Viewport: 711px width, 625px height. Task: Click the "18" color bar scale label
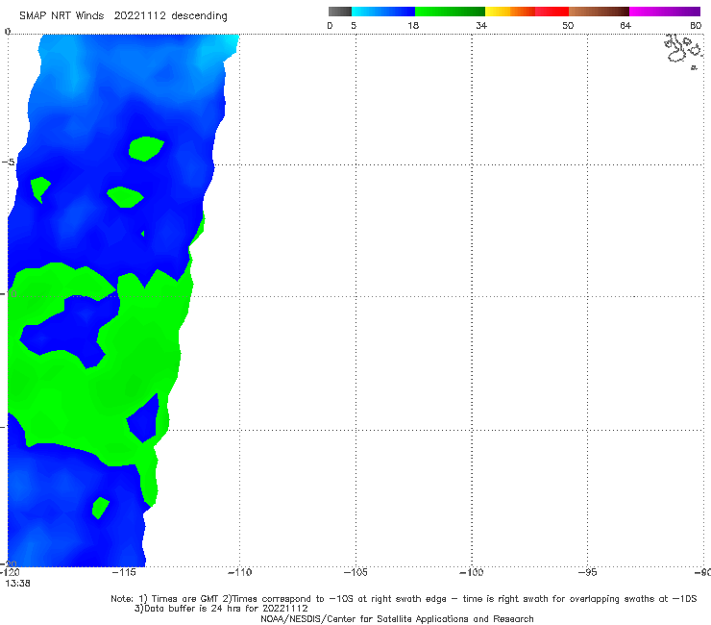[x=413, y=26]
